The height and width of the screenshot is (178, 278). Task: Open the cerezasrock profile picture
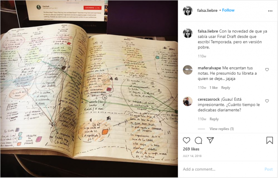[x=188, y=101]
